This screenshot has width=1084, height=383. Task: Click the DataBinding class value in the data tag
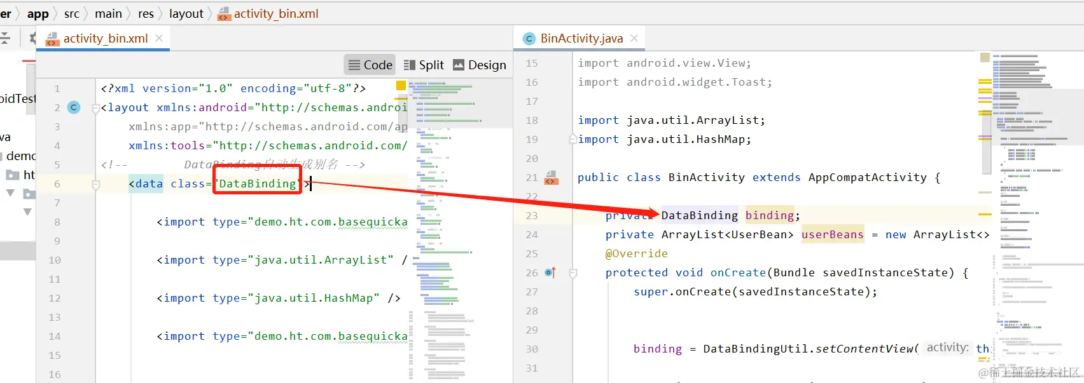pos(258,184)
